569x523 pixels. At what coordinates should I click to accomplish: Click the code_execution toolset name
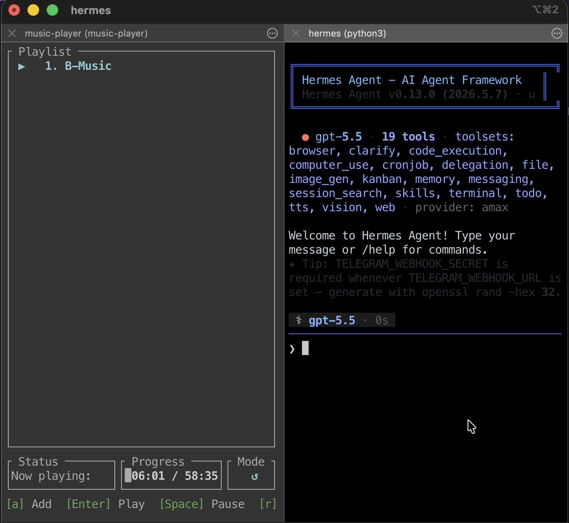[455, 151]
